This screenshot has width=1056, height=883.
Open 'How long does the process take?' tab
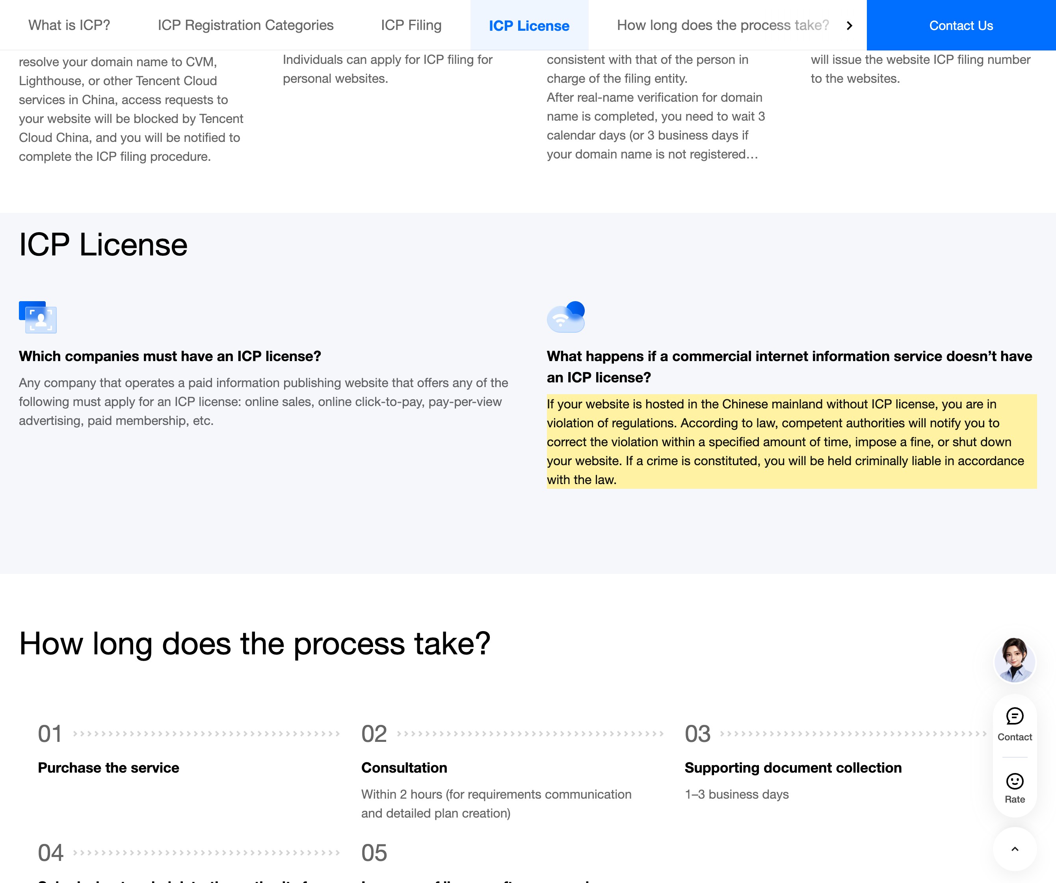(x=723, y=25)
